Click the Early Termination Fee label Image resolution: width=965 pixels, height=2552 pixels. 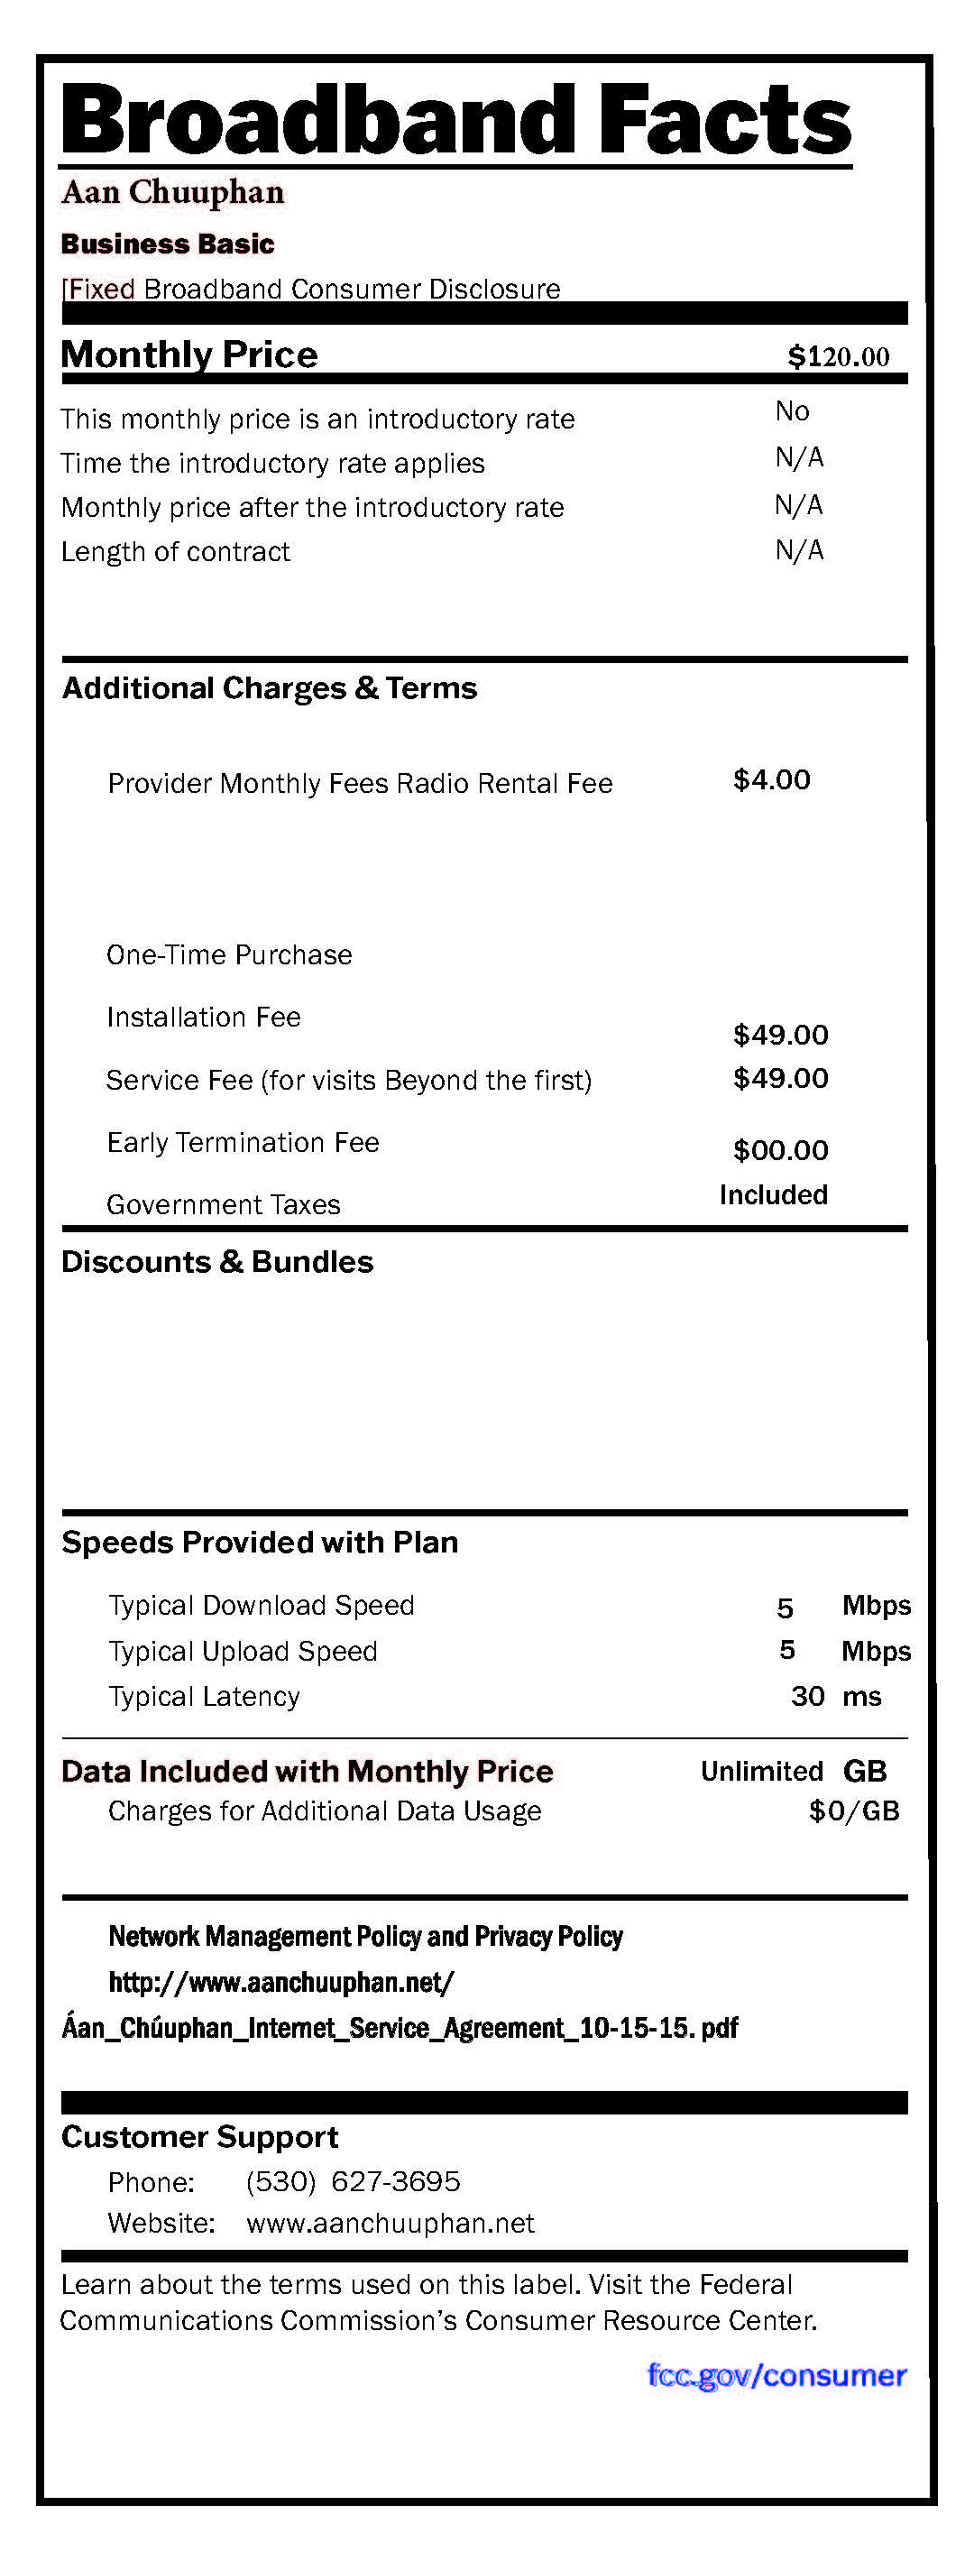pos(243,1142)
